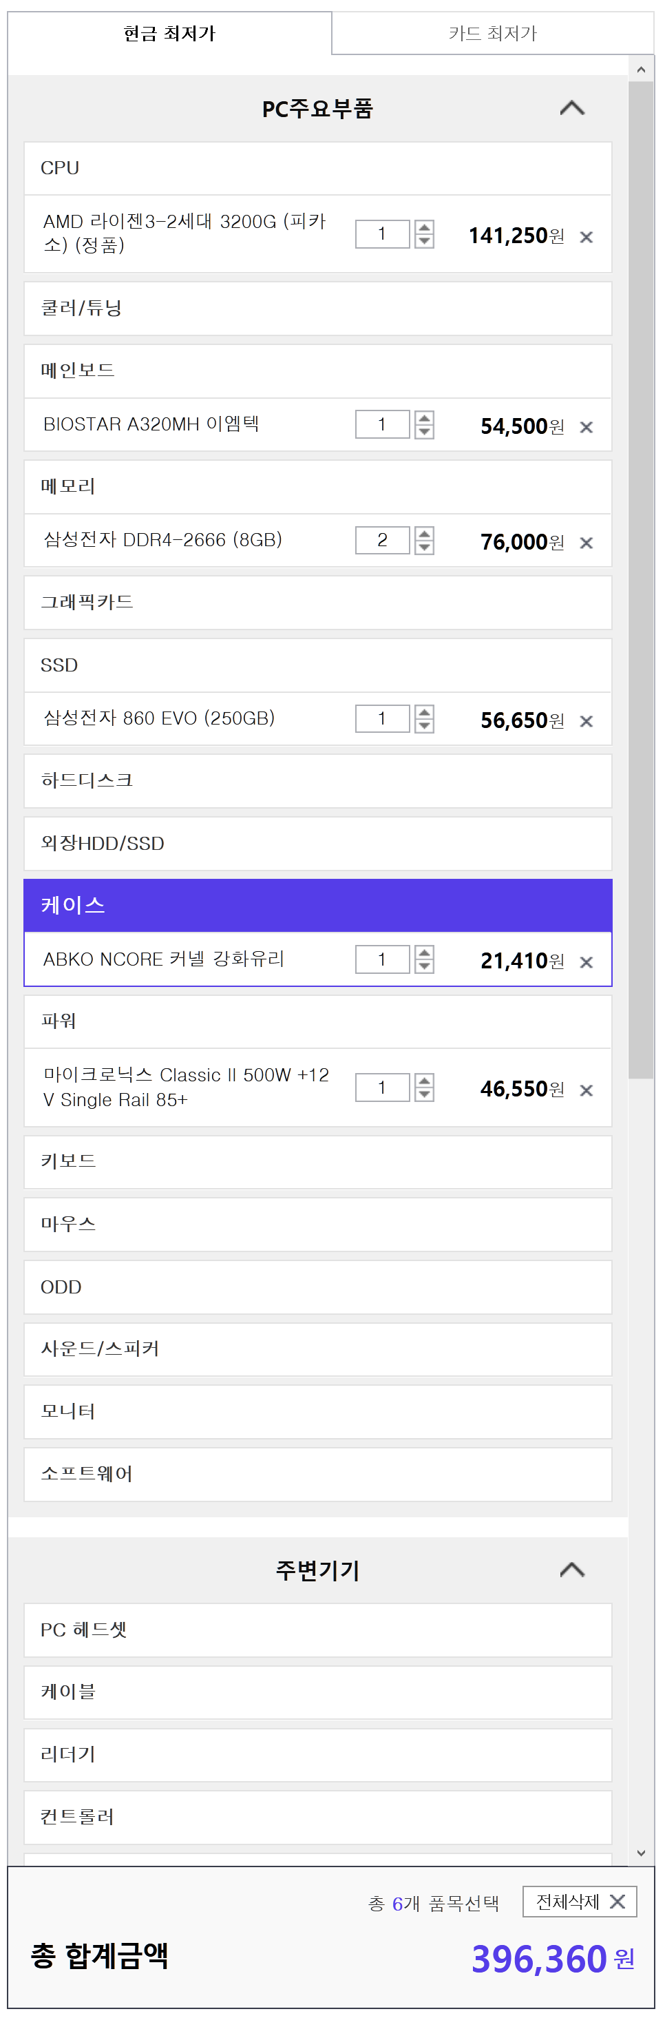Screen dimensions: 665x2018
Task: Open the 그래픽카드 category
Action: pos(317,603)
